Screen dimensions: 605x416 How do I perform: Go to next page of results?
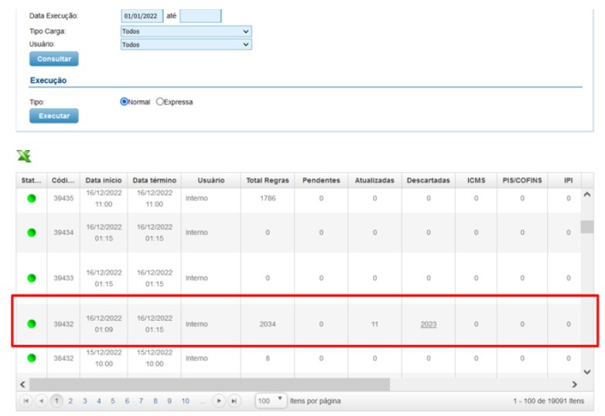[219, 401]
